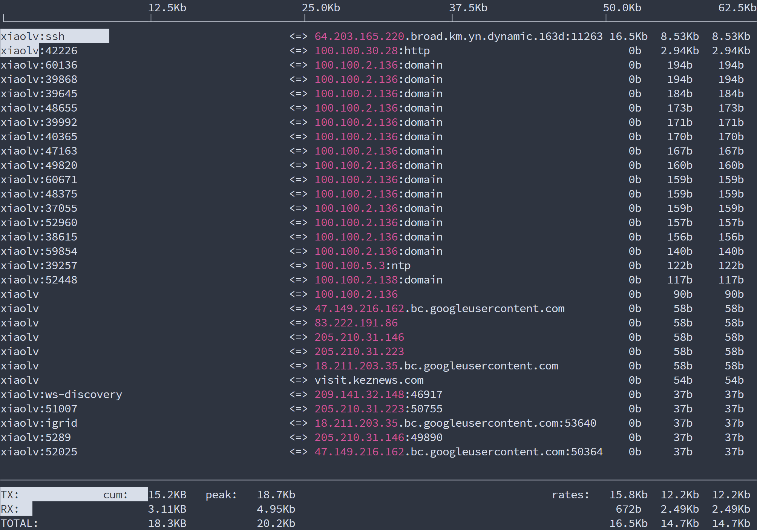This screenshot has height=530, width=757.
Task: Click the 37.5Kb scale marker
Action: point(468,8)
